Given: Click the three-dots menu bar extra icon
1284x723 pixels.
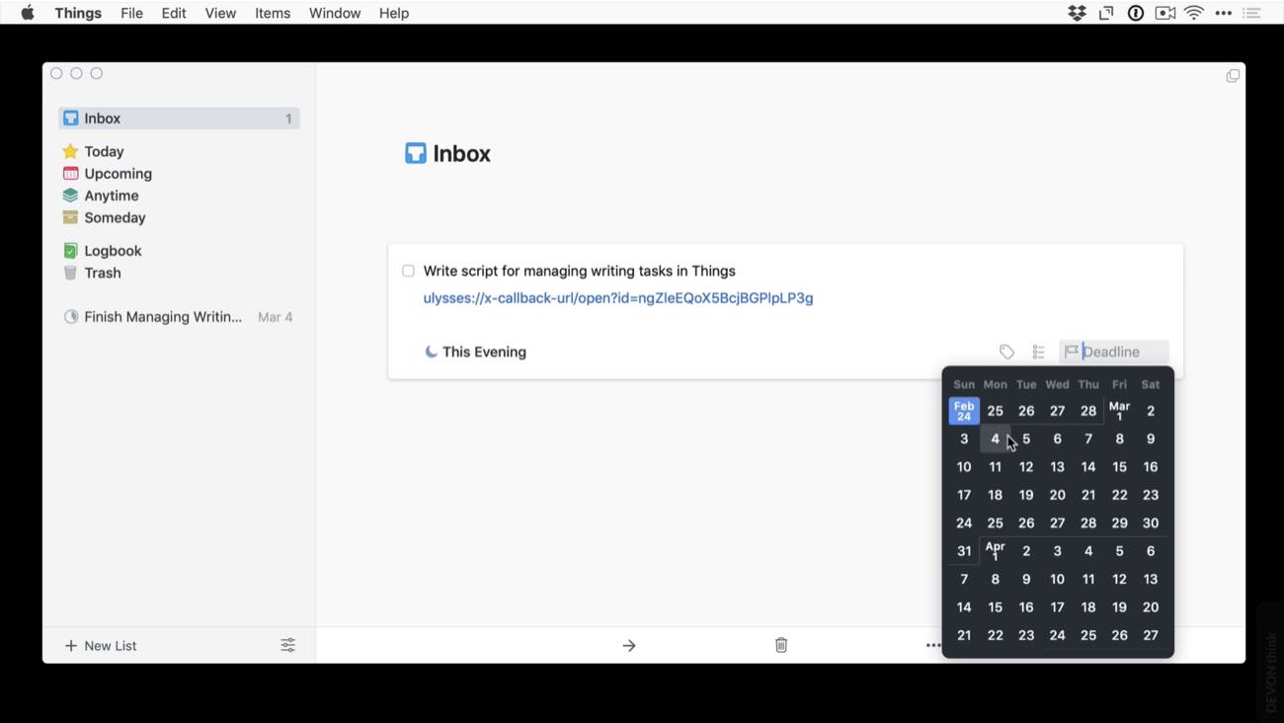Looking at the screenshot, I should point(1224,13).
